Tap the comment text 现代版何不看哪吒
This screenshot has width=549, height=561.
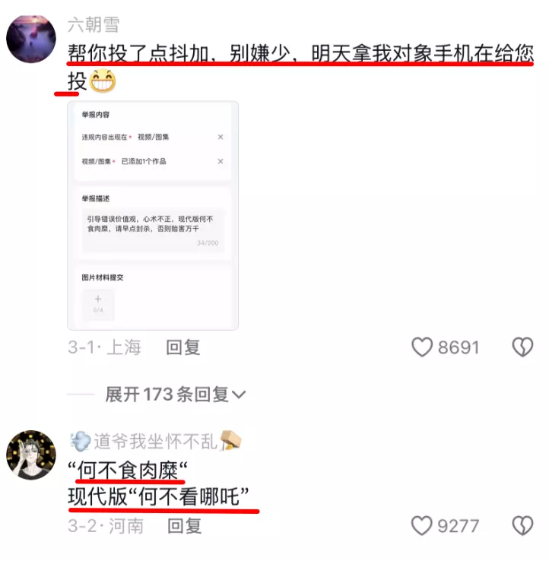[x=158, y=496]
